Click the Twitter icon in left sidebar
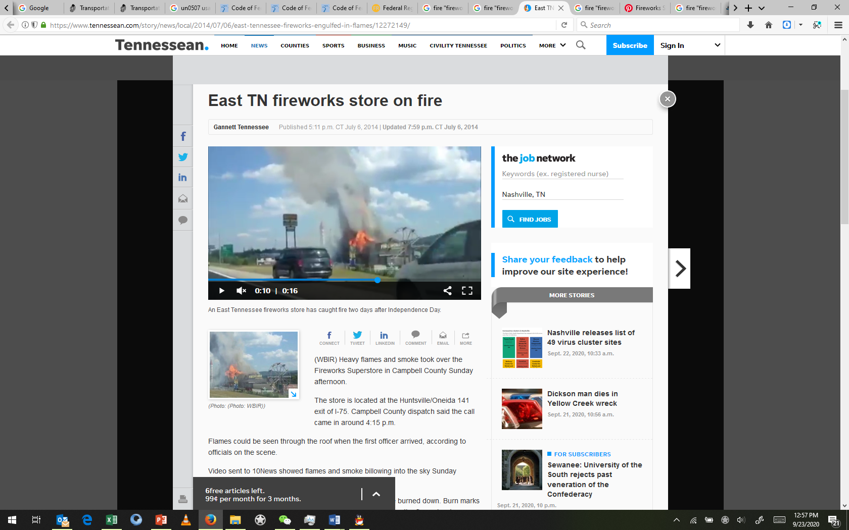The width and height of the screenshot is (849, 530). pyautogui.click(x=183, y=157)
